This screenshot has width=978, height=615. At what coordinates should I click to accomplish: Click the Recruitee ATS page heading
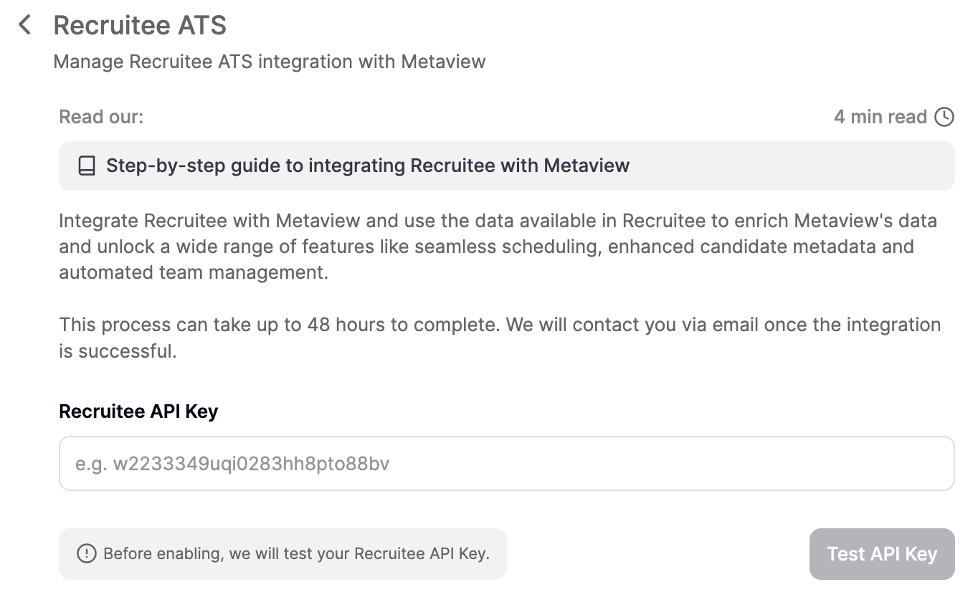point(140,26)
